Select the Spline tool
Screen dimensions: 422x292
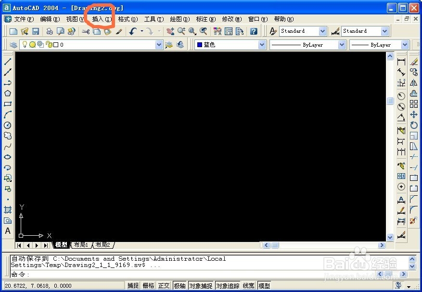8,146
